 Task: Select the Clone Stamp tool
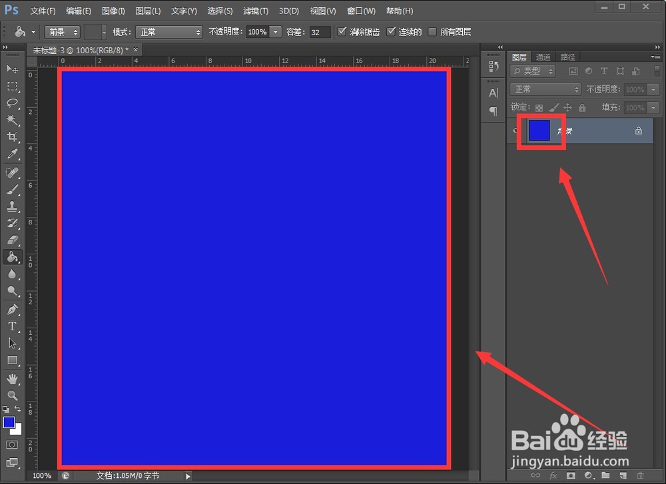tap(12, 206)
